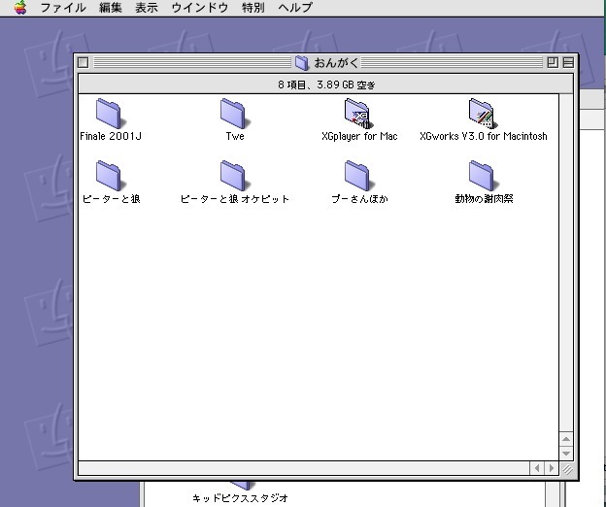Click the resize grip of おんがく window
The height and width of the screenshot is (507, 606).
point(566,469)
